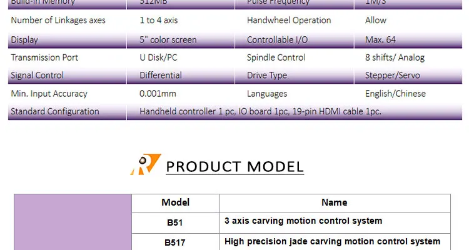This screenshot has width=469, height=250.
Task: Click the 8 shifts/ Analog value
Action: [395, 57]
